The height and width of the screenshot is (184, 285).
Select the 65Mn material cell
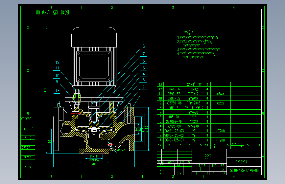(x=221, y=94)
